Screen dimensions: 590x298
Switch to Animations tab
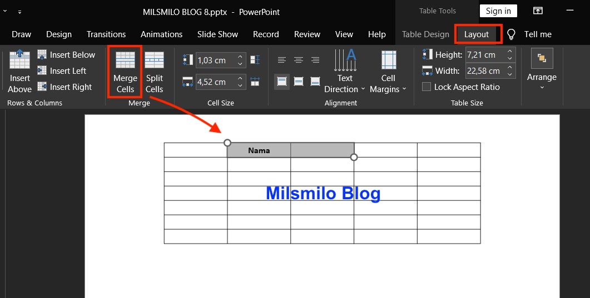(x=161, y=34)
